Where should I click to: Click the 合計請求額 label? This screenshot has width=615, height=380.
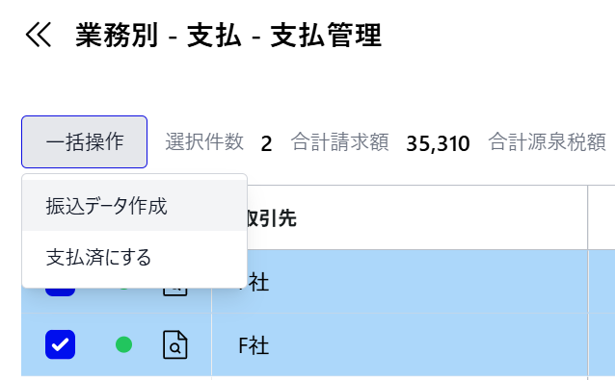coord(339,141)
